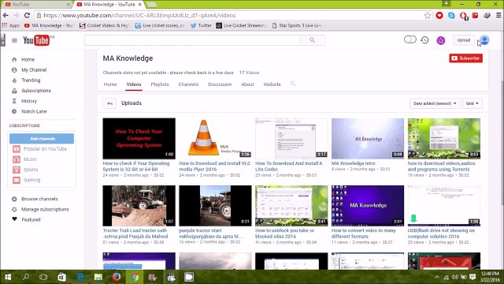Viewport: 504px width, 284px height.
Task: Open the watch history clock icon
Action: (x=424, y=40)
